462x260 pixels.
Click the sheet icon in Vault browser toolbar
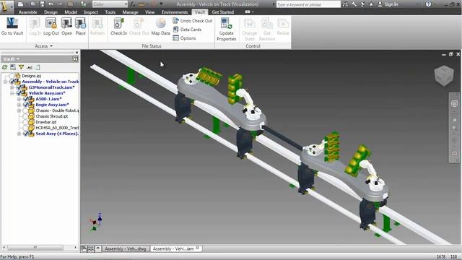(38, 67)
